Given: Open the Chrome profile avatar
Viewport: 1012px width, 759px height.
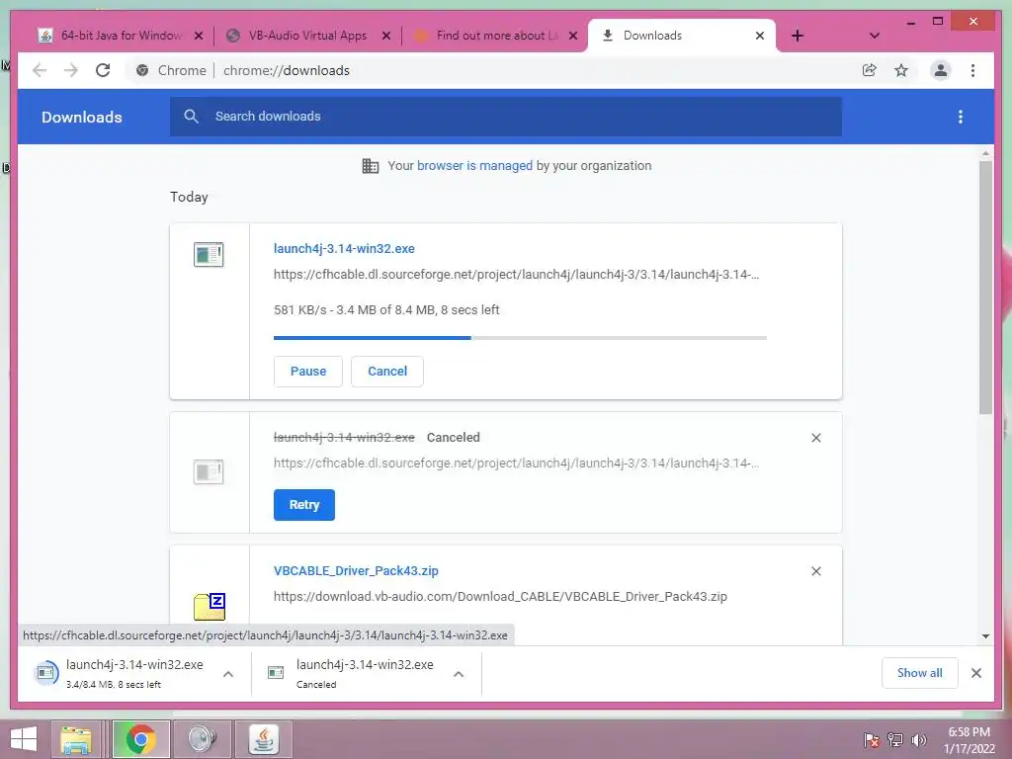Looking at the screenshot, I should (x=941, y=70).
